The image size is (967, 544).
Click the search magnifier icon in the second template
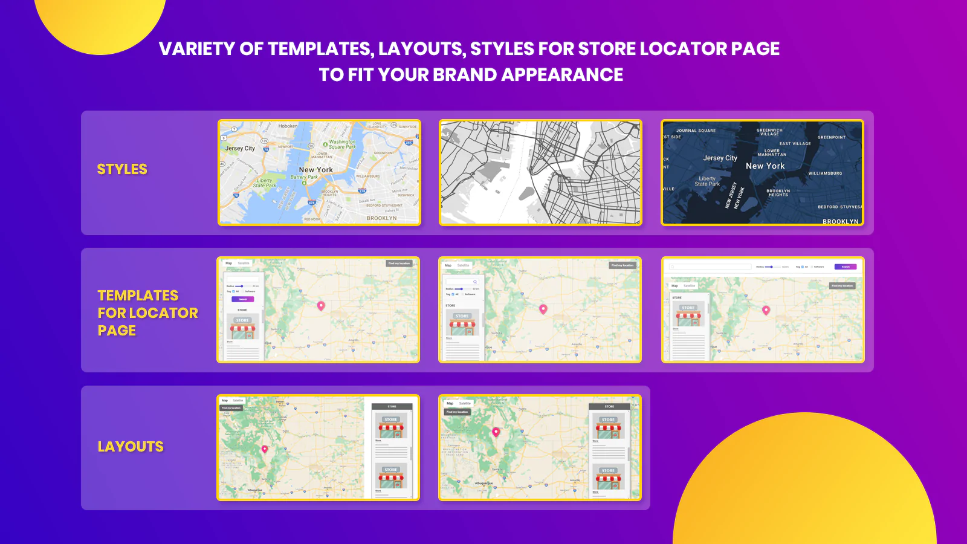475,282
